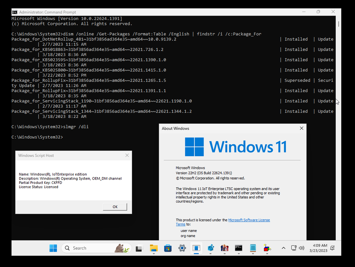Click the bear illustration in the search box
The height and width of the screenshot is (267, 355).
pyautogui.click(x=122, y=248)
